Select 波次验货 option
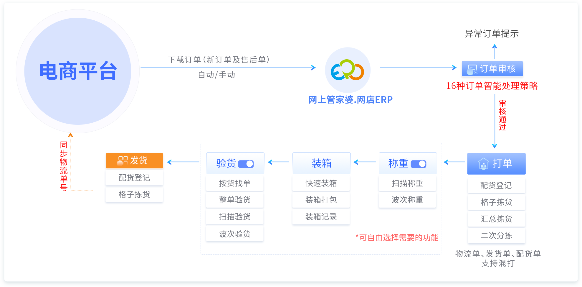The image size is (582, 287). coord(235,234)
